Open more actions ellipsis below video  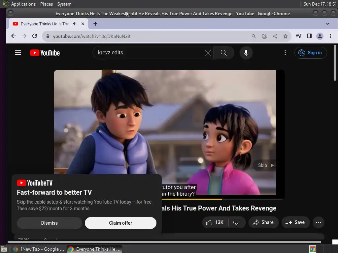tap(319, 222)
